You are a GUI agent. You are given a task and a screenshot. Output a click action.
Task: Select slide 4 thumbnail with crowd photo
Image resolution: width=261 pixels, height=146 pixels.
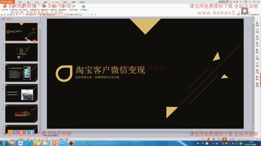(x=21, y=93)
